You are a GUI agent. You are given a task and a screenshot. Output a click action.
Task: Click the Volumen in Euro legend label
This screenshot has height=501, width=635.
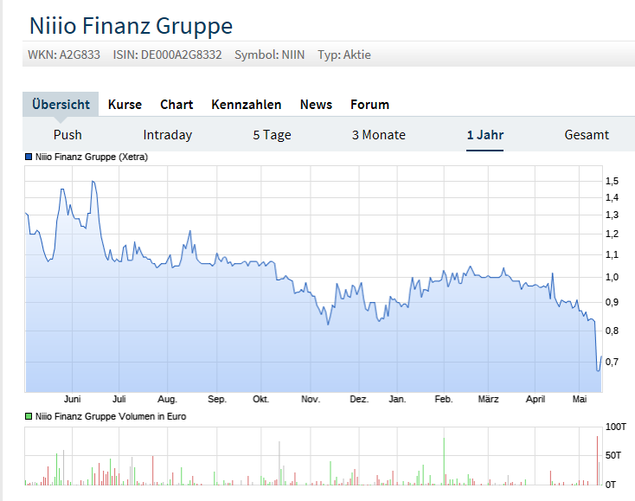click(111, 416)
